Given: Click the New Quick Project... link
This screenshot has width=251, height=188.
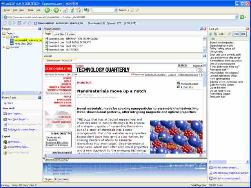Looking at the screenshot, I should 18,119.
